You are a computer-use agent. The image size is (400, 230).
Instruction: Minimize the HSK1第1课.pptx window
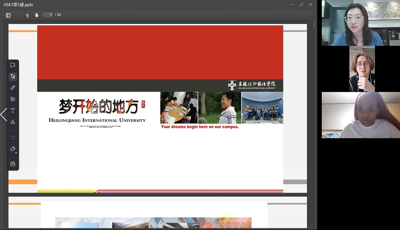pos(292,4)
